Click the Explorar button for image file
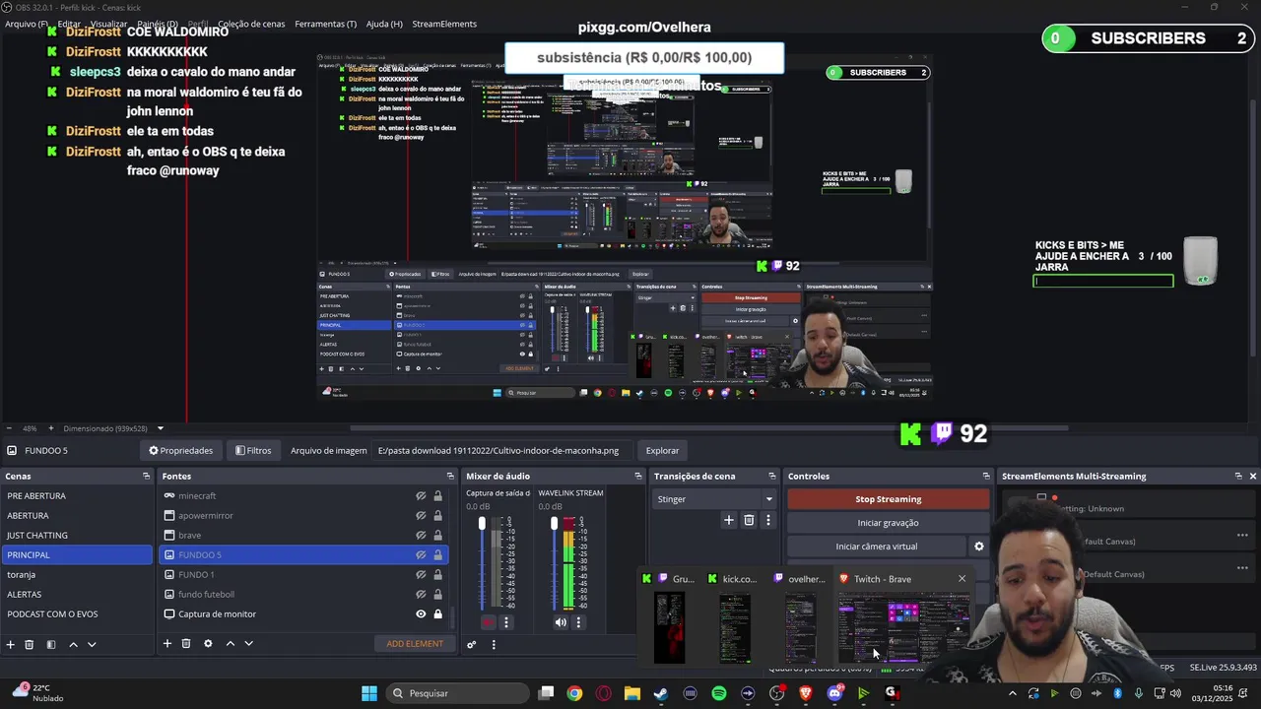 point(662,451)
